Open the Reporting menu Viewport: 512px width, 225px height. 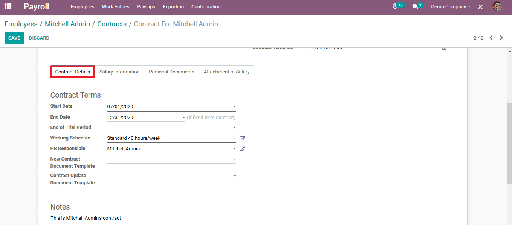click(173, 6)
